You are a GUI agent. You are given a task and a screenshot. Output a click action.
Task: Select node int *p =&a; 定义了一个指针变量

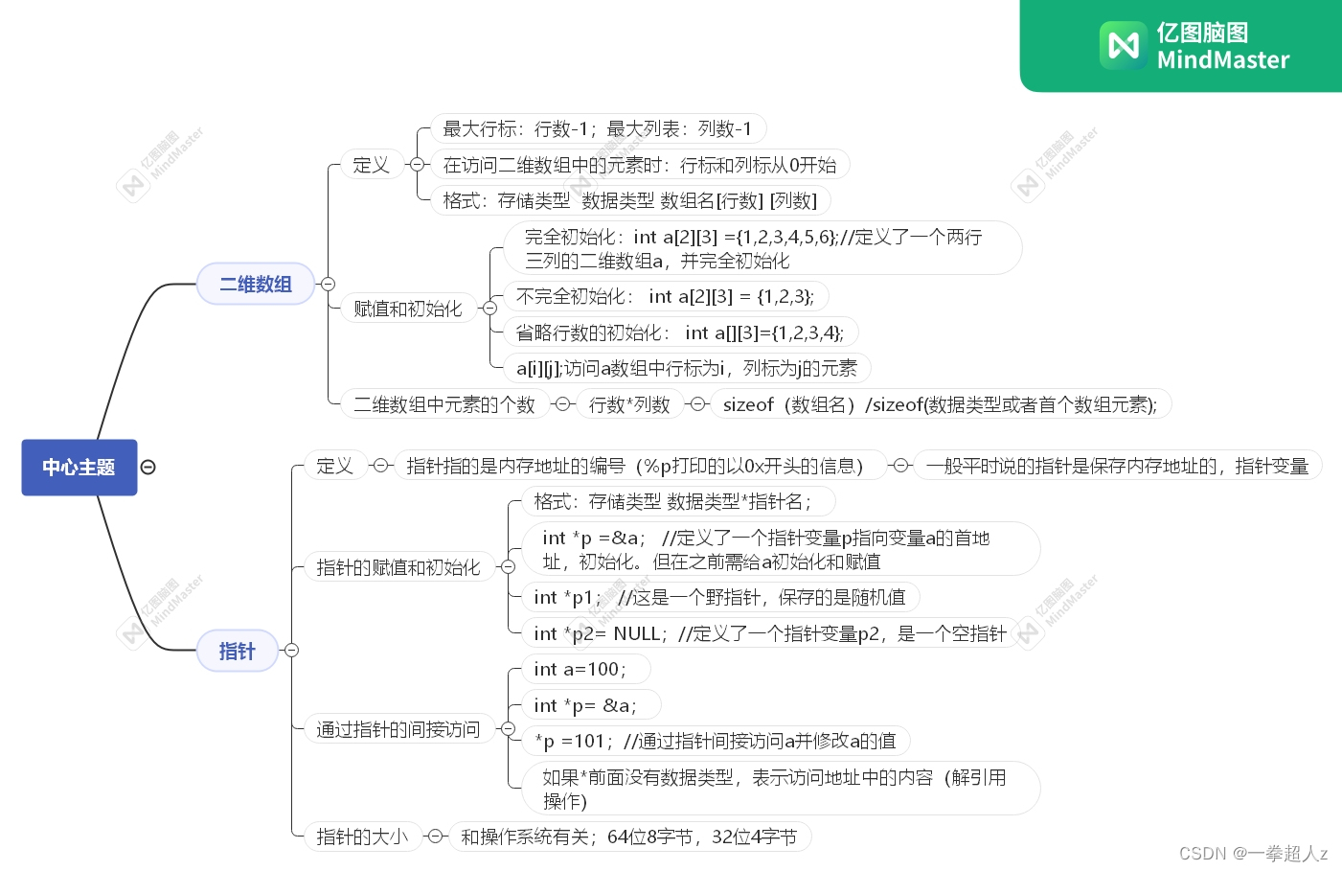coord(781,549)
